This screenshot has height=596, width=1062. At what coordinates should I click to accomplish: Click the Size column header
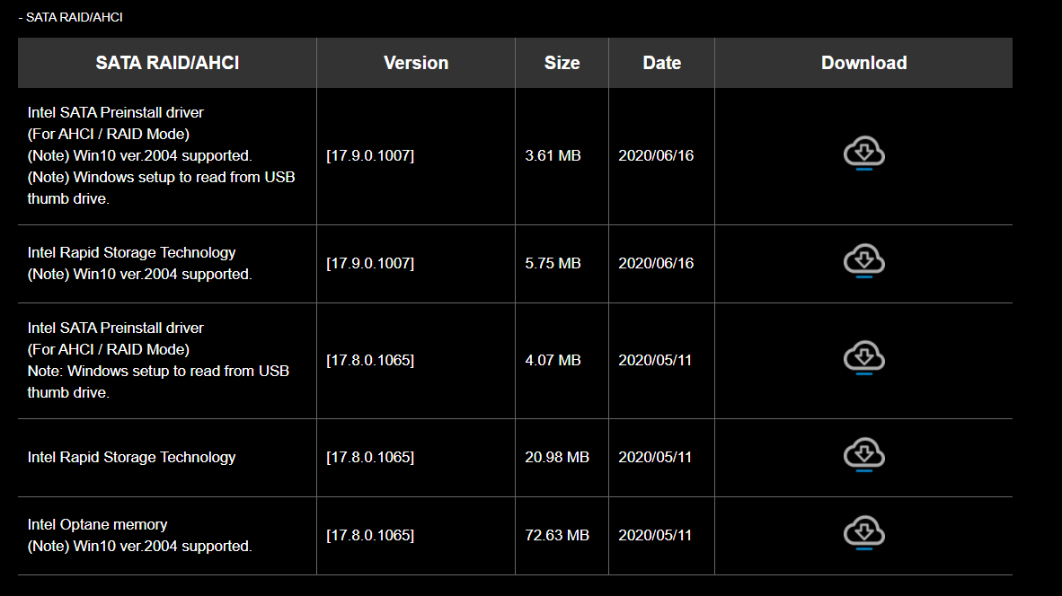[562, 62]
